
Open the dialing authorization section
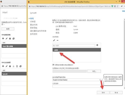[34, 34]
